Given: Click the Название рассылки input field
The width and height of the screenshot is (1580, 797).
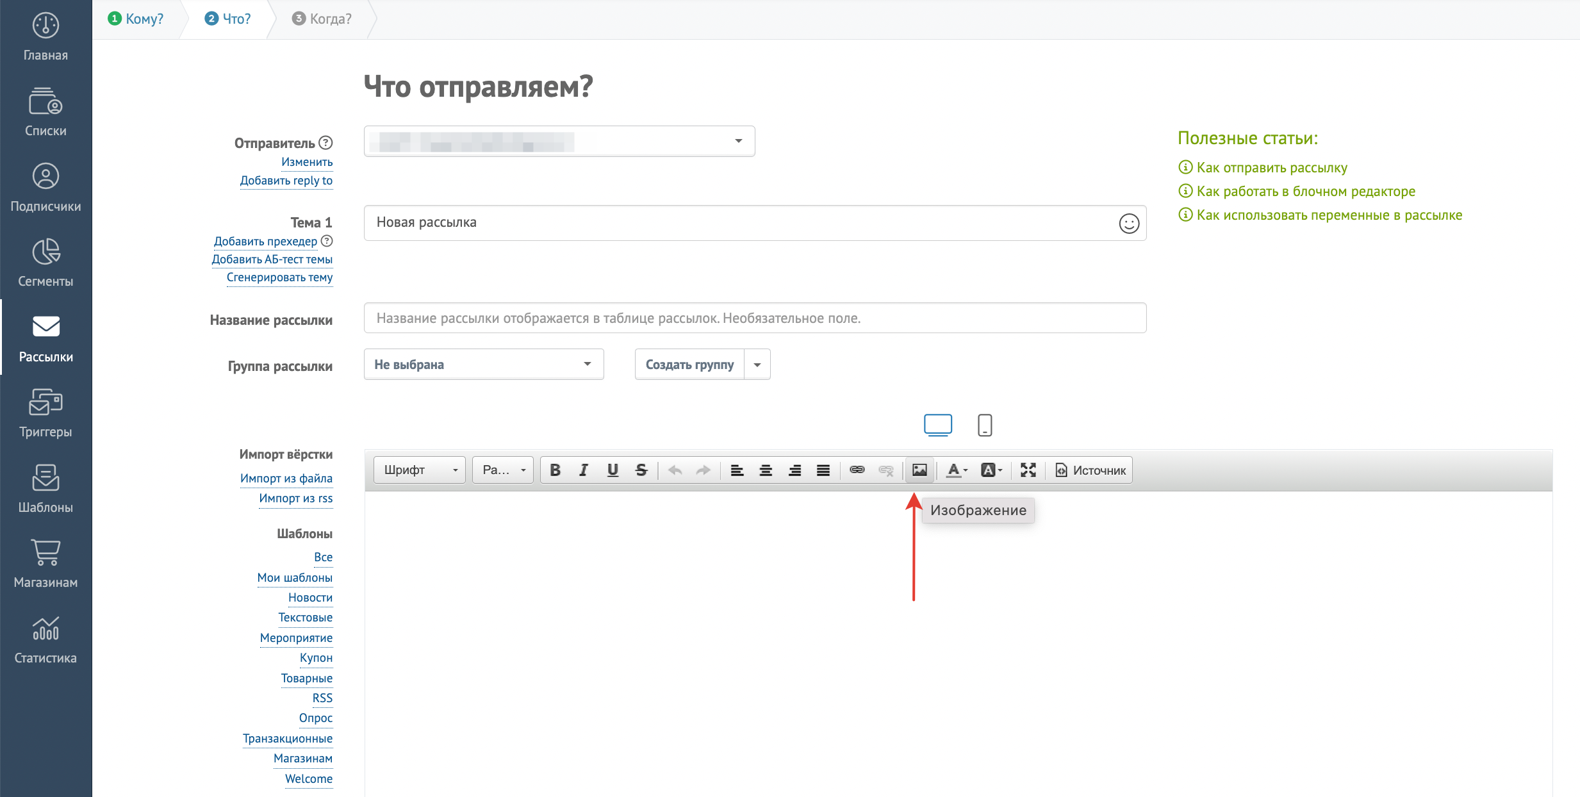Looking at the screenshot, I should (x=755, y=318).
